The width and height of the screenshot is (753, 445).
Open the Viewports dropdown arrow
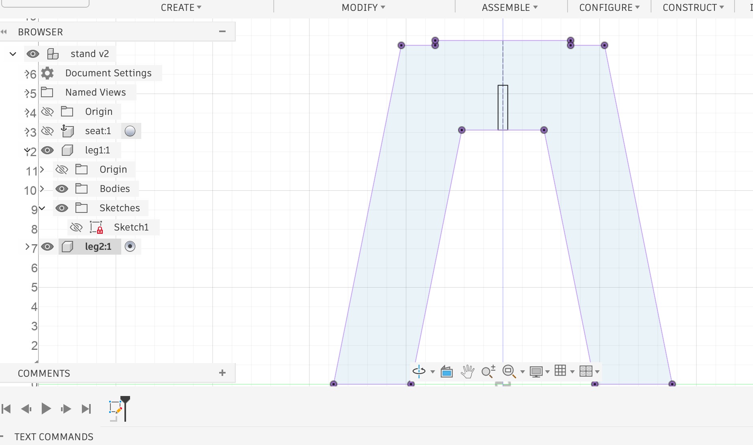click(597, 372)
